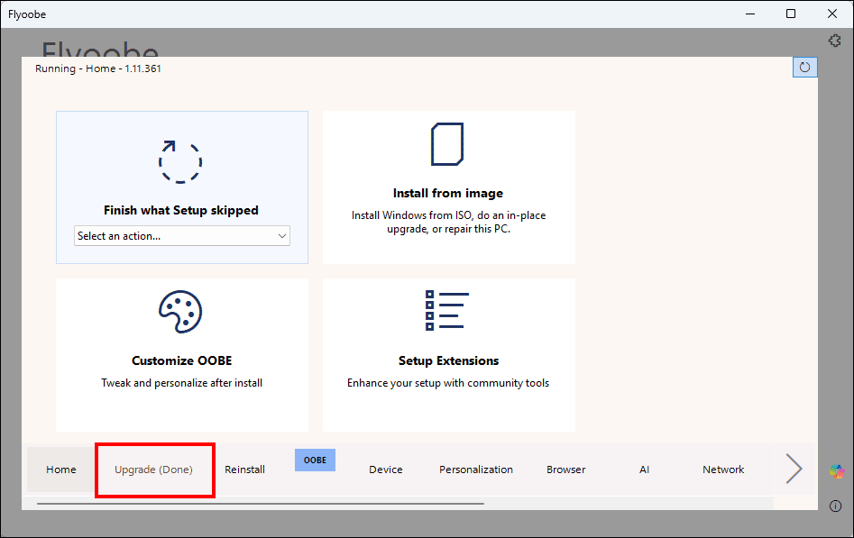Open the Select an action dropdown

click(x=182, y=236)
